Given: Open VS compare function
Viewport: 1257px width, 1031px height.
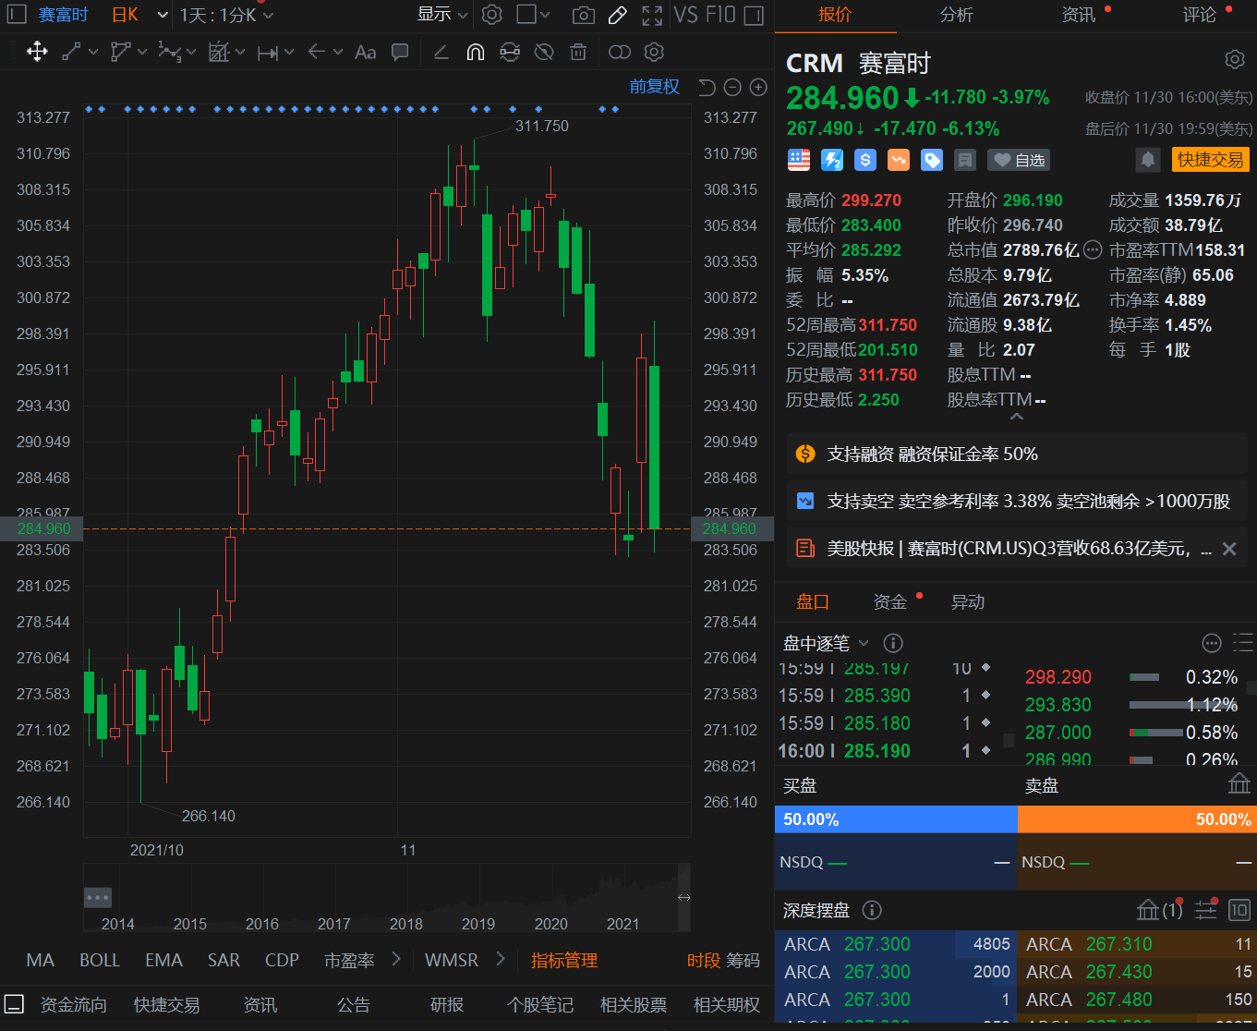Looking at the screenshot, I should click(x=685, y=15).
